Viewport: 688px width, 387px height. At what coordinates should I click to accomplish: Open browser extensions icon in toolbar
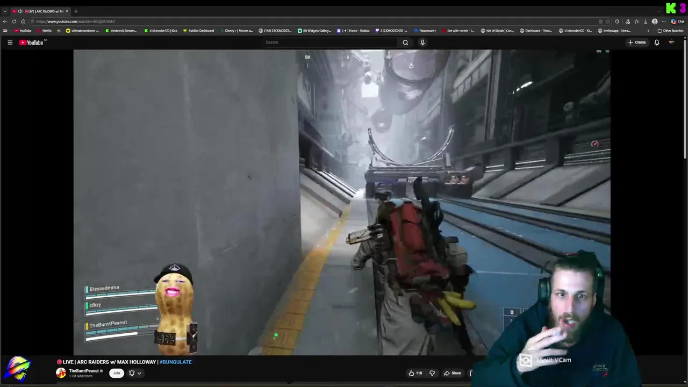(x=617, y=21)
